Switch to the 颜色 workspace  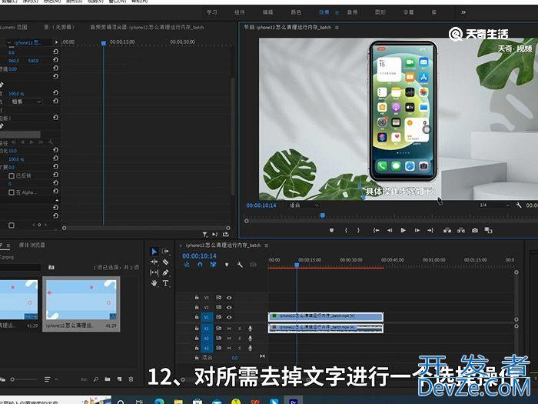(x=296, y=12)
